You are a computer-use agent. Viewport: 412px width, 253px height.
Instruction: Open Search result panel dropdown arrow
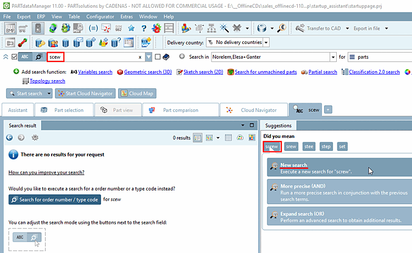[x=242, y=125]
